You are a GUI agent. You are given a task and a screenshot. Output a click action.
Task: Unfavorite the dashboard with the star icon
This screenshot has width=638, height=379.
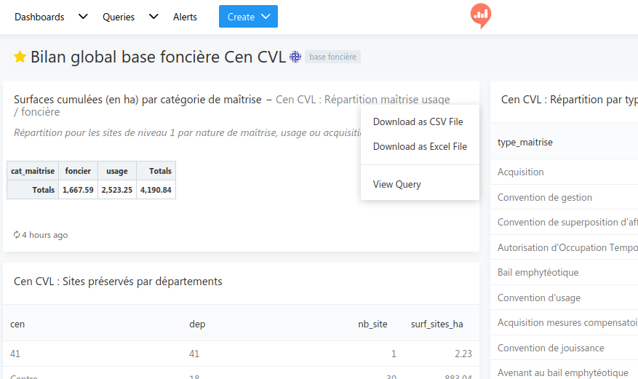click(x=20, y=57)
